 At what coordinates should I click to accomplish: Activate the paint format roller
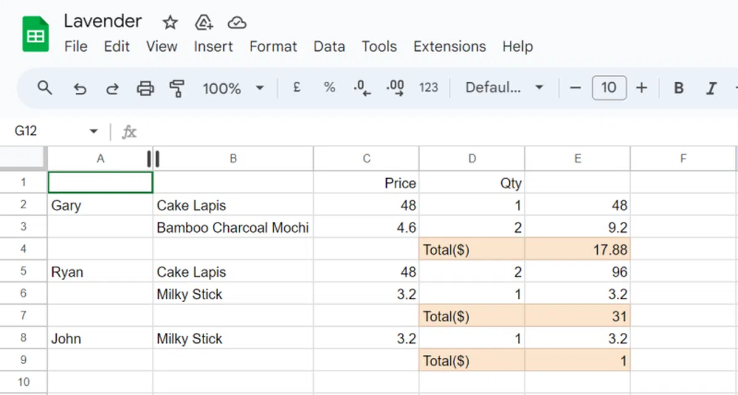[177, 88]
